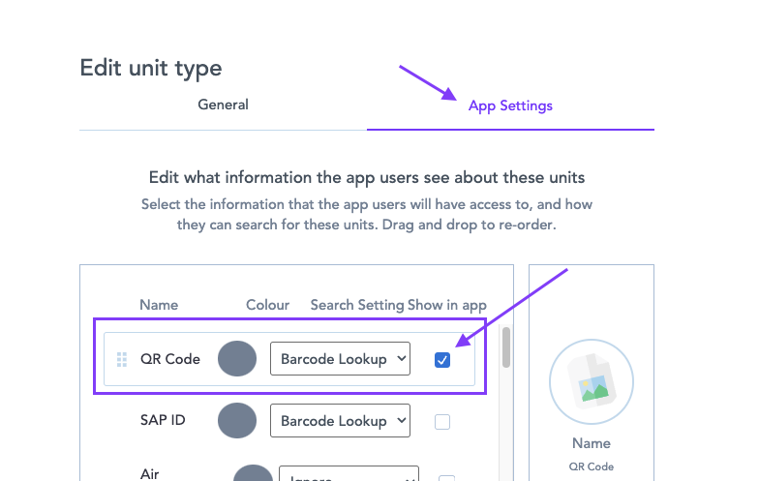Click the Search Setting column header
The width and height of the screenshot is (759, 481).
pyautogui.click(x=356, y=305)
